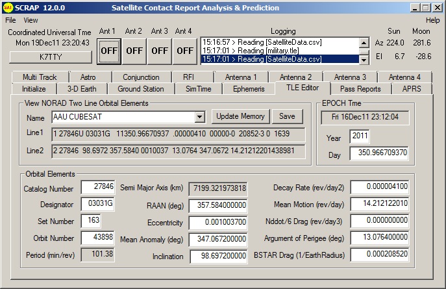The width and height of the screenshot is (446, 289).
Task: Click logging list scroll down arrow
Action: (x=364, y=60)
